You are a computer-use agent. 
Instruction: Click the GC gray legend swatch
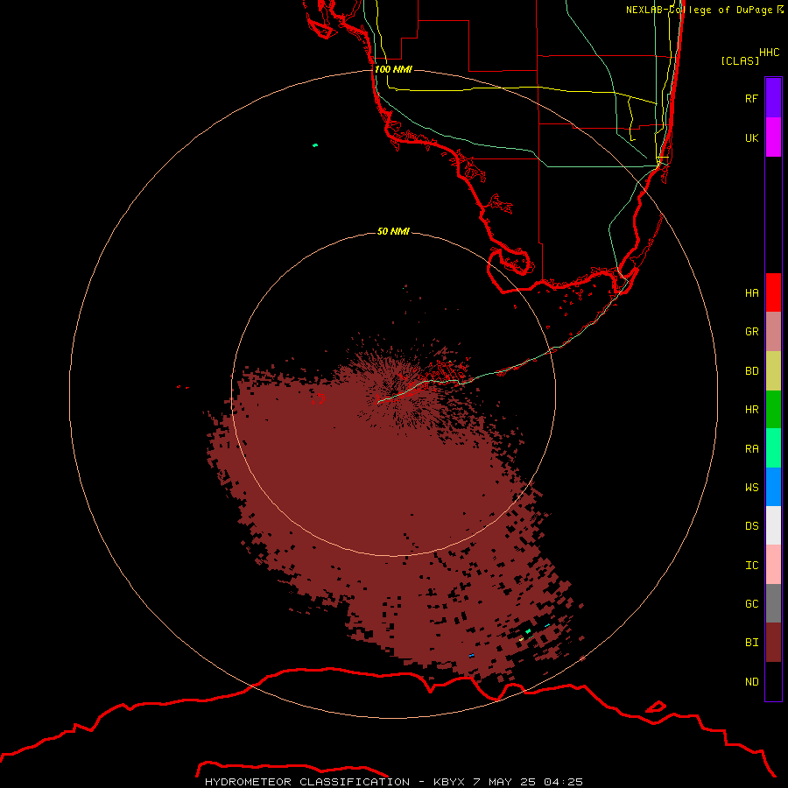pyautogui.click(x=773, y=603)
